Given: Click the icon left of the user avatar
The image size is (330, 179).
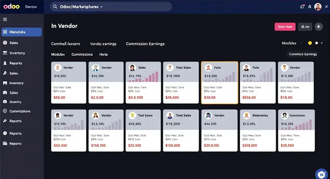Looking at the screenshot, I should 310,7.
